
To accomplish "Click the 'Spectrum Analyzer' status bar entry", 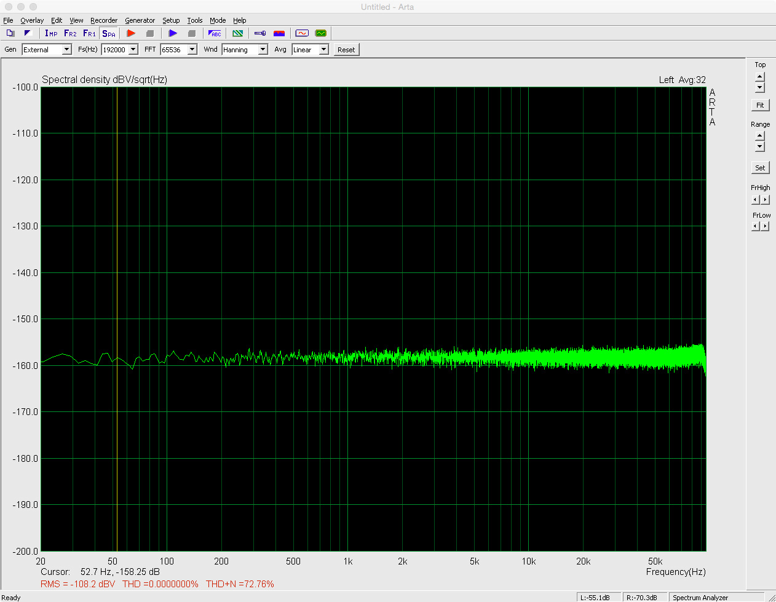I will [x=700, y=597].
